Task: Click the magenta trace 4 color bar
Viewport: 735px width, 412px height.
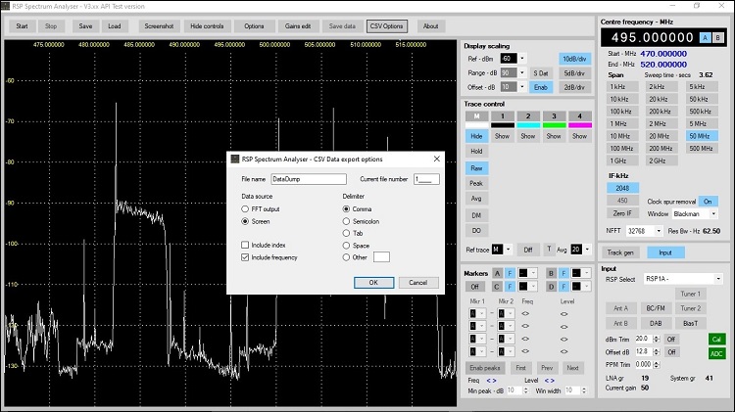Action: (x=580, y=125)
